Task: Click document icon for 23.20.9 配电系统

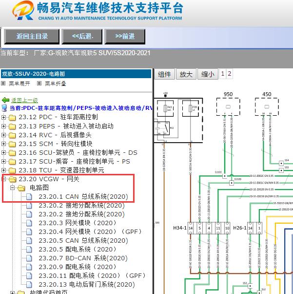Action: click(x=29, y=267)
